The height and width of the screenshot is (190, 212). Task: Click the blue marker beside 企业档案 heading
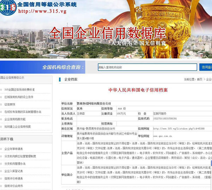click(x=60, y=79)
